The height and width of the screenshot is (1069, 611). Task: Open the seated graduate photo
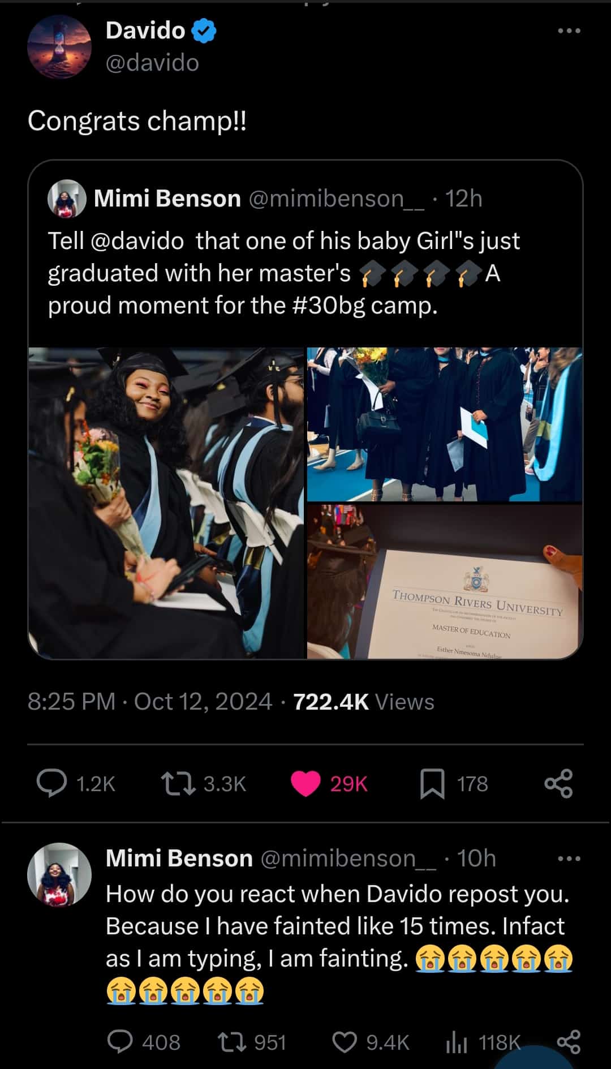pyautogui.click(x=166, y=503)
